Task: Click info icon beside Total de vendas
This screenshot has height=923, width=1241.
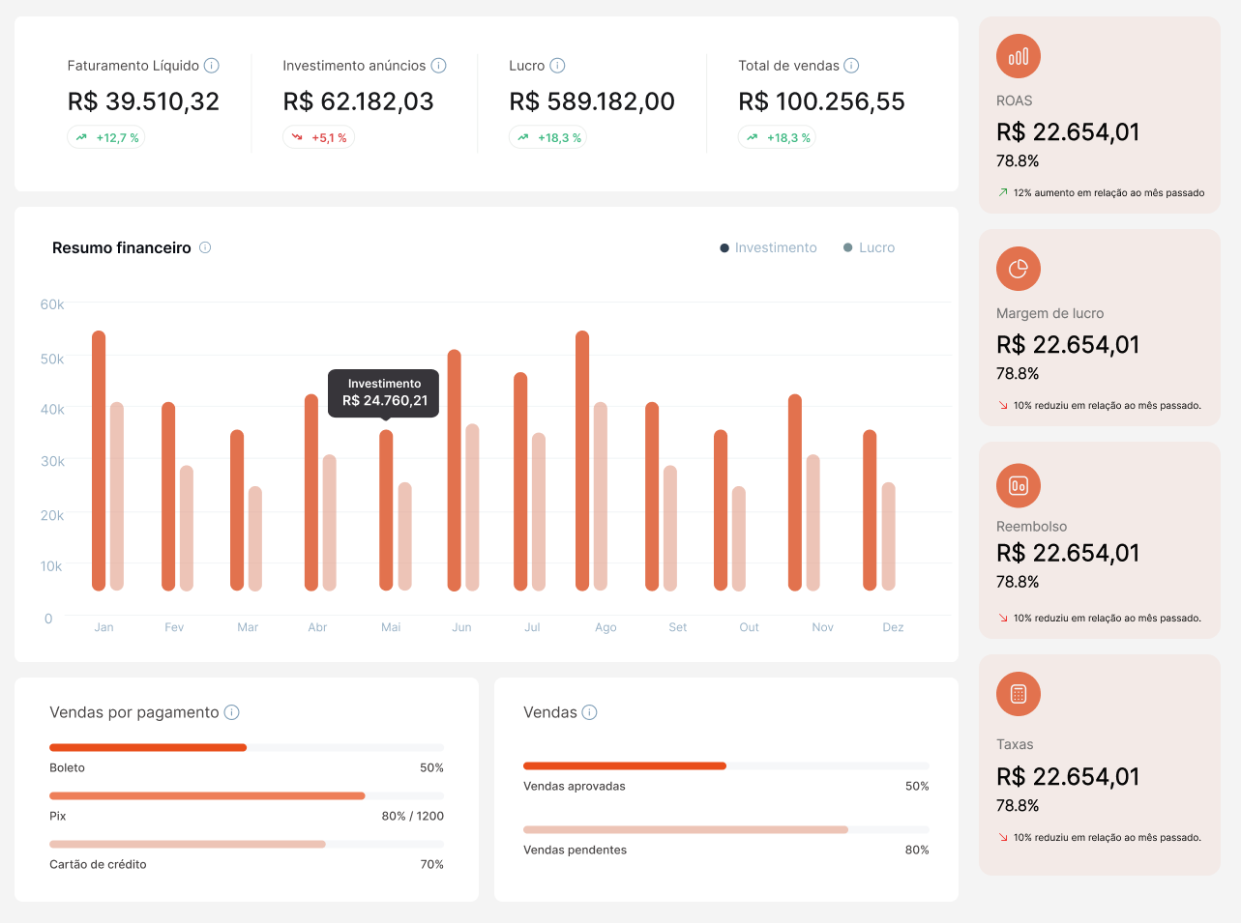Action: pyautogui.click(x=851, y=66)
